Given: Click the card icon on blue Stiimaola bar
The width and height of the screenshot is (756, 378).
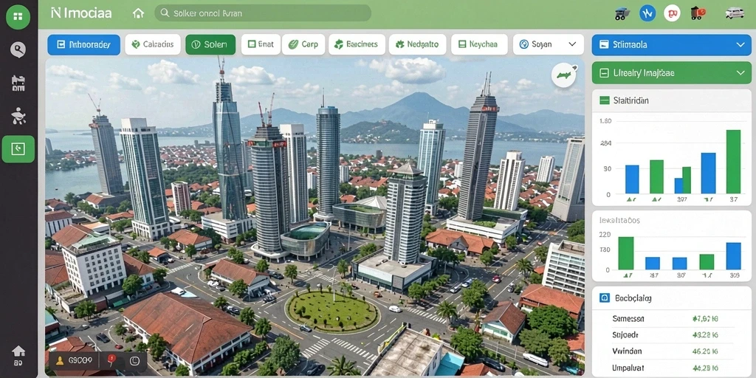Looking at the screenshot, I should 605,45.
